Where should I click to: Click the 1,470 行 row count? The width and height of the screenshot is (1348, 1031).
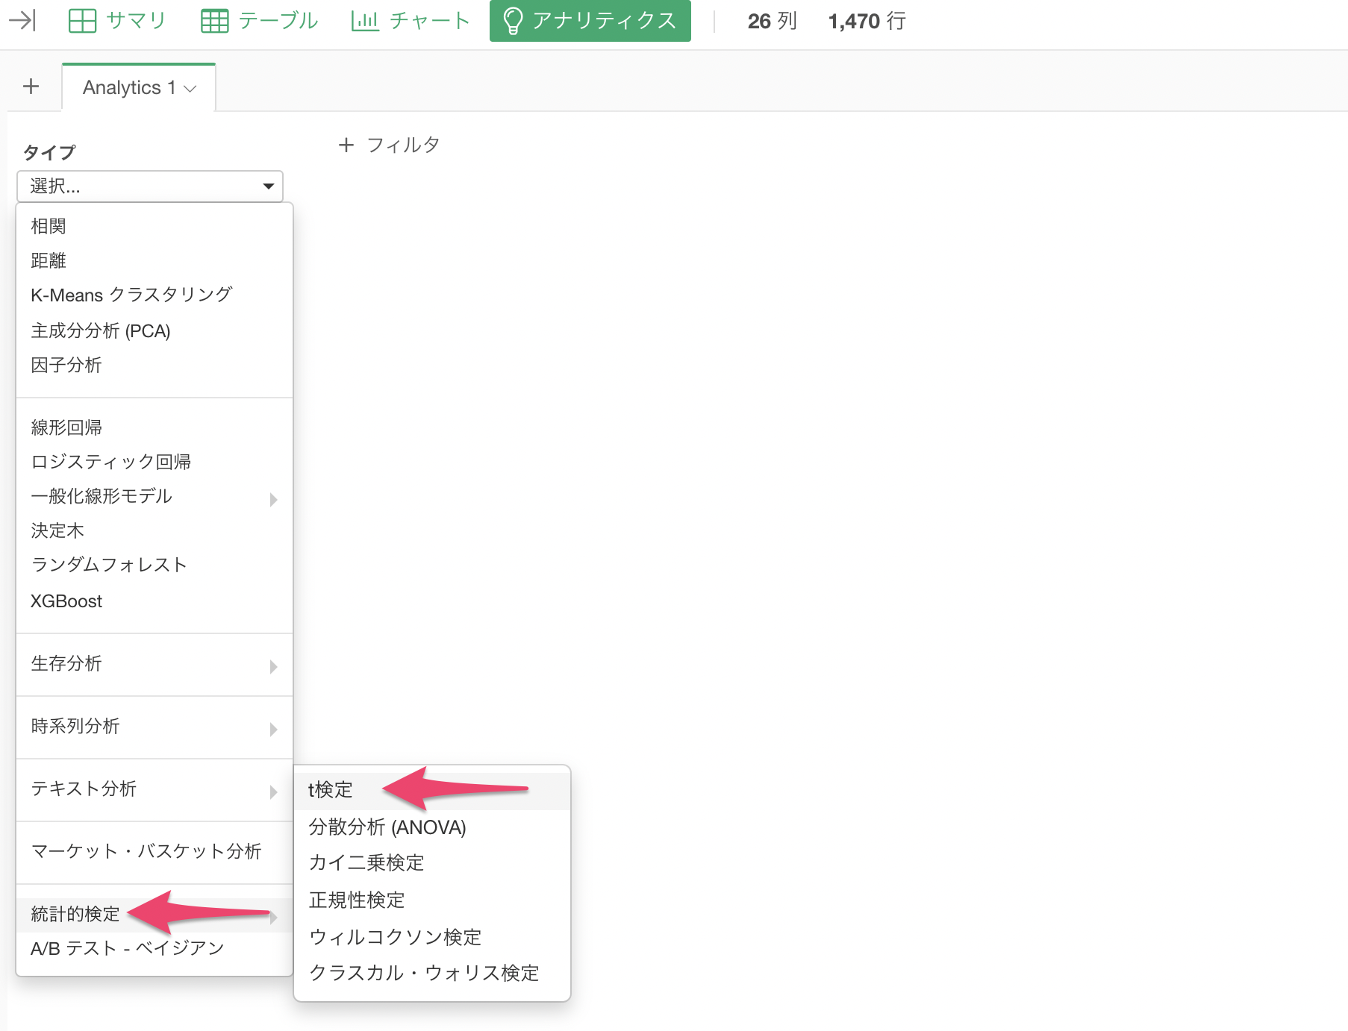(867, 21)
